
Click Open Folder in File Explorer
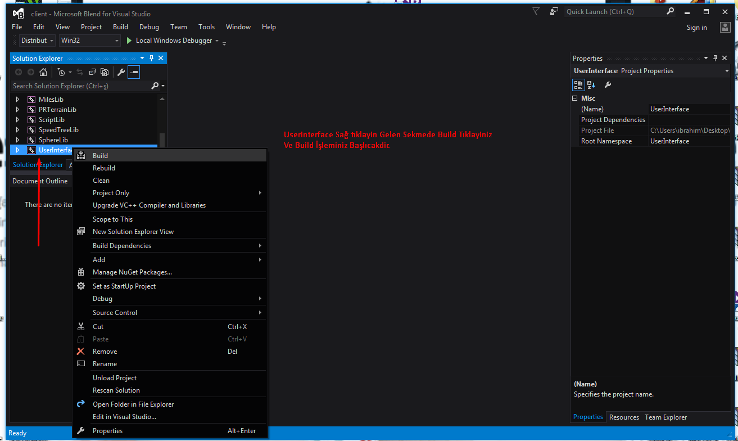click(x=170, y=404)
